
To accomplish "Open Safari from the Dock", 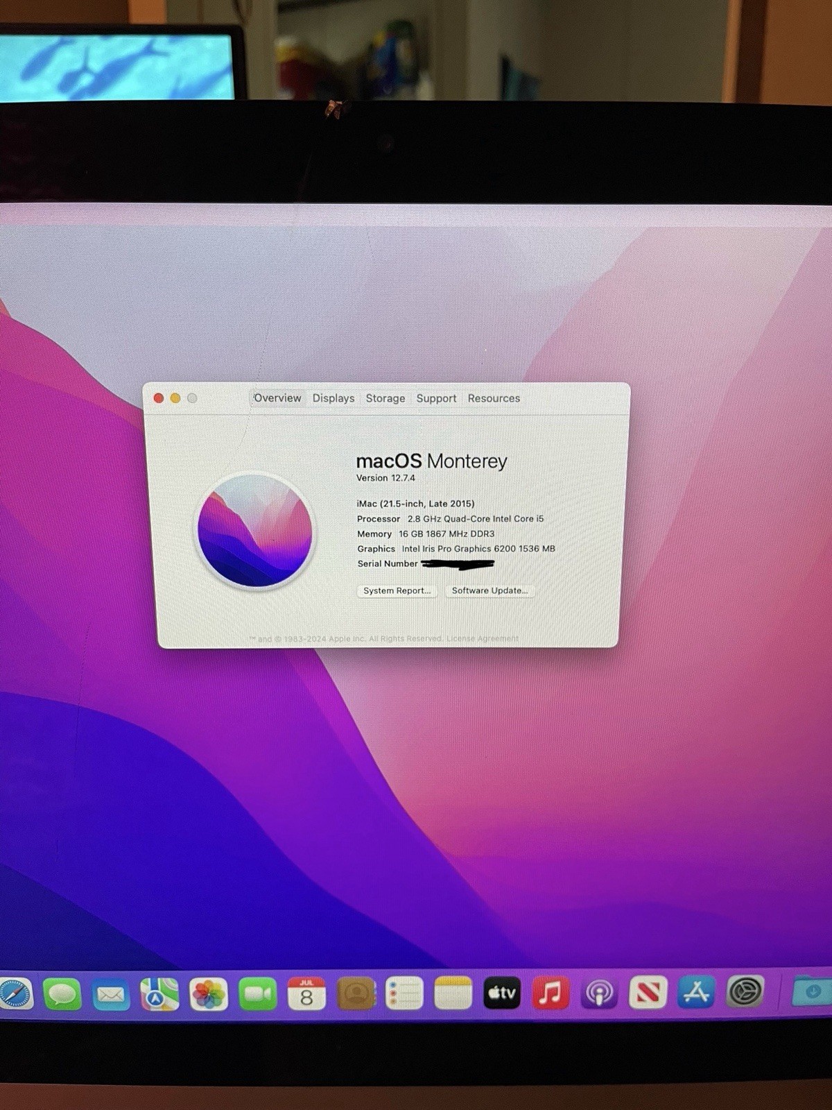I will pyautogui.click(x=15, y=995).
